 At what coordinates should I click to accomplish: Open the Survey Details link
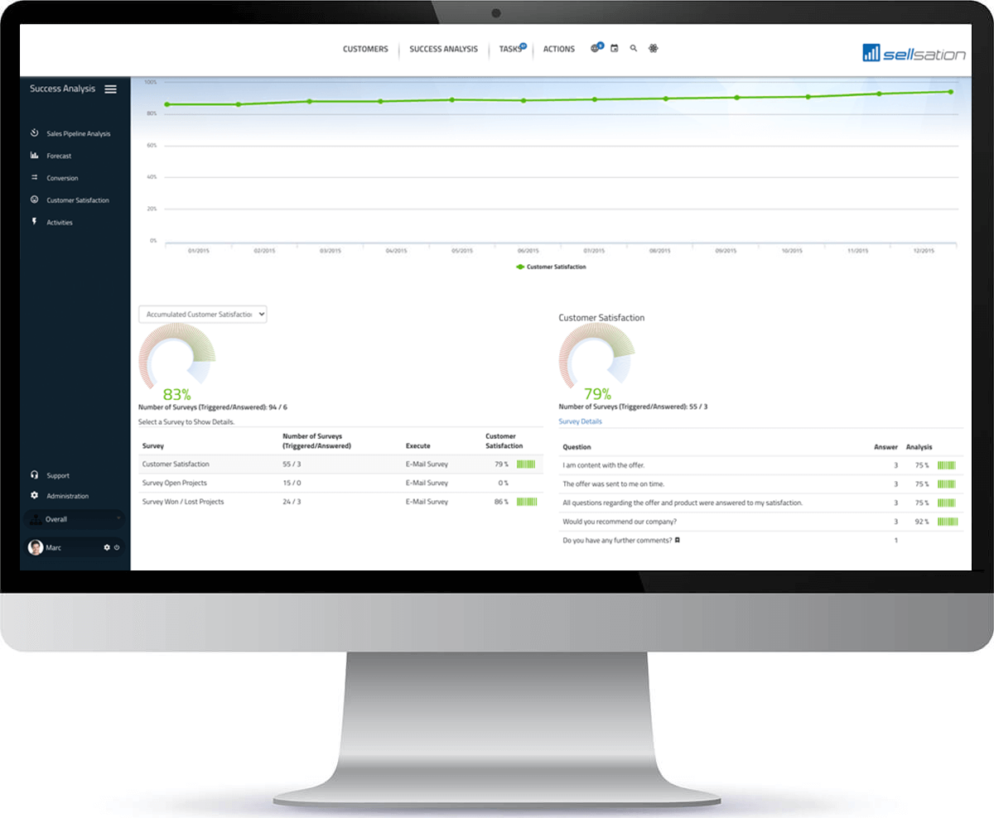[580, 421]
